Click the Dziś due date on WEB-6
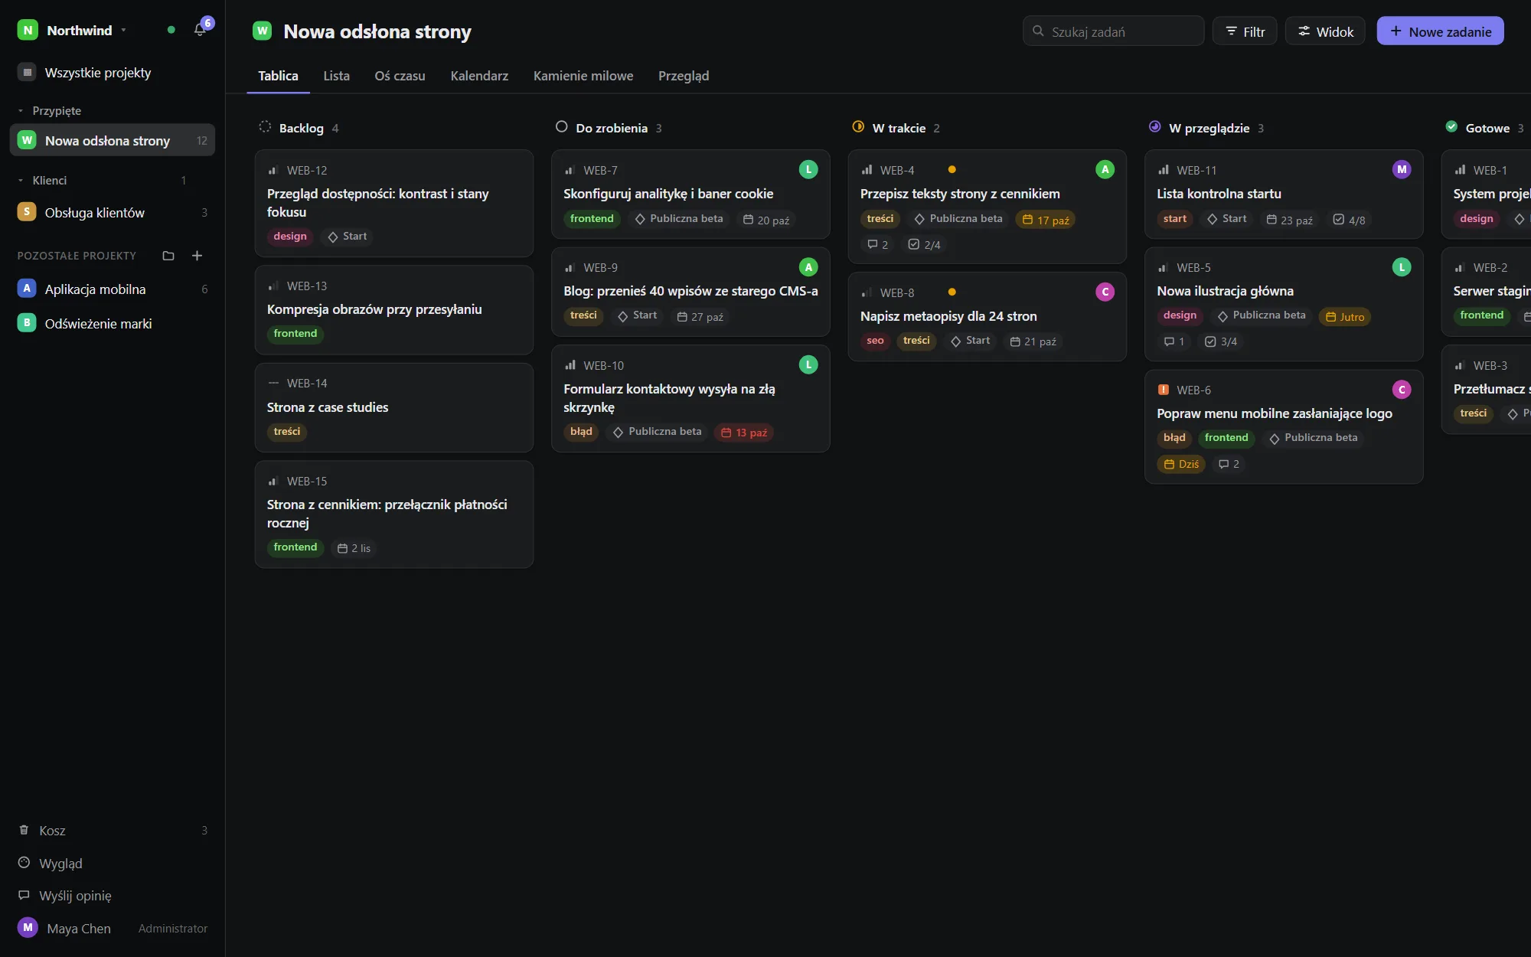The height and width of the screenshot is (957, 1531). coord(1181,464)
